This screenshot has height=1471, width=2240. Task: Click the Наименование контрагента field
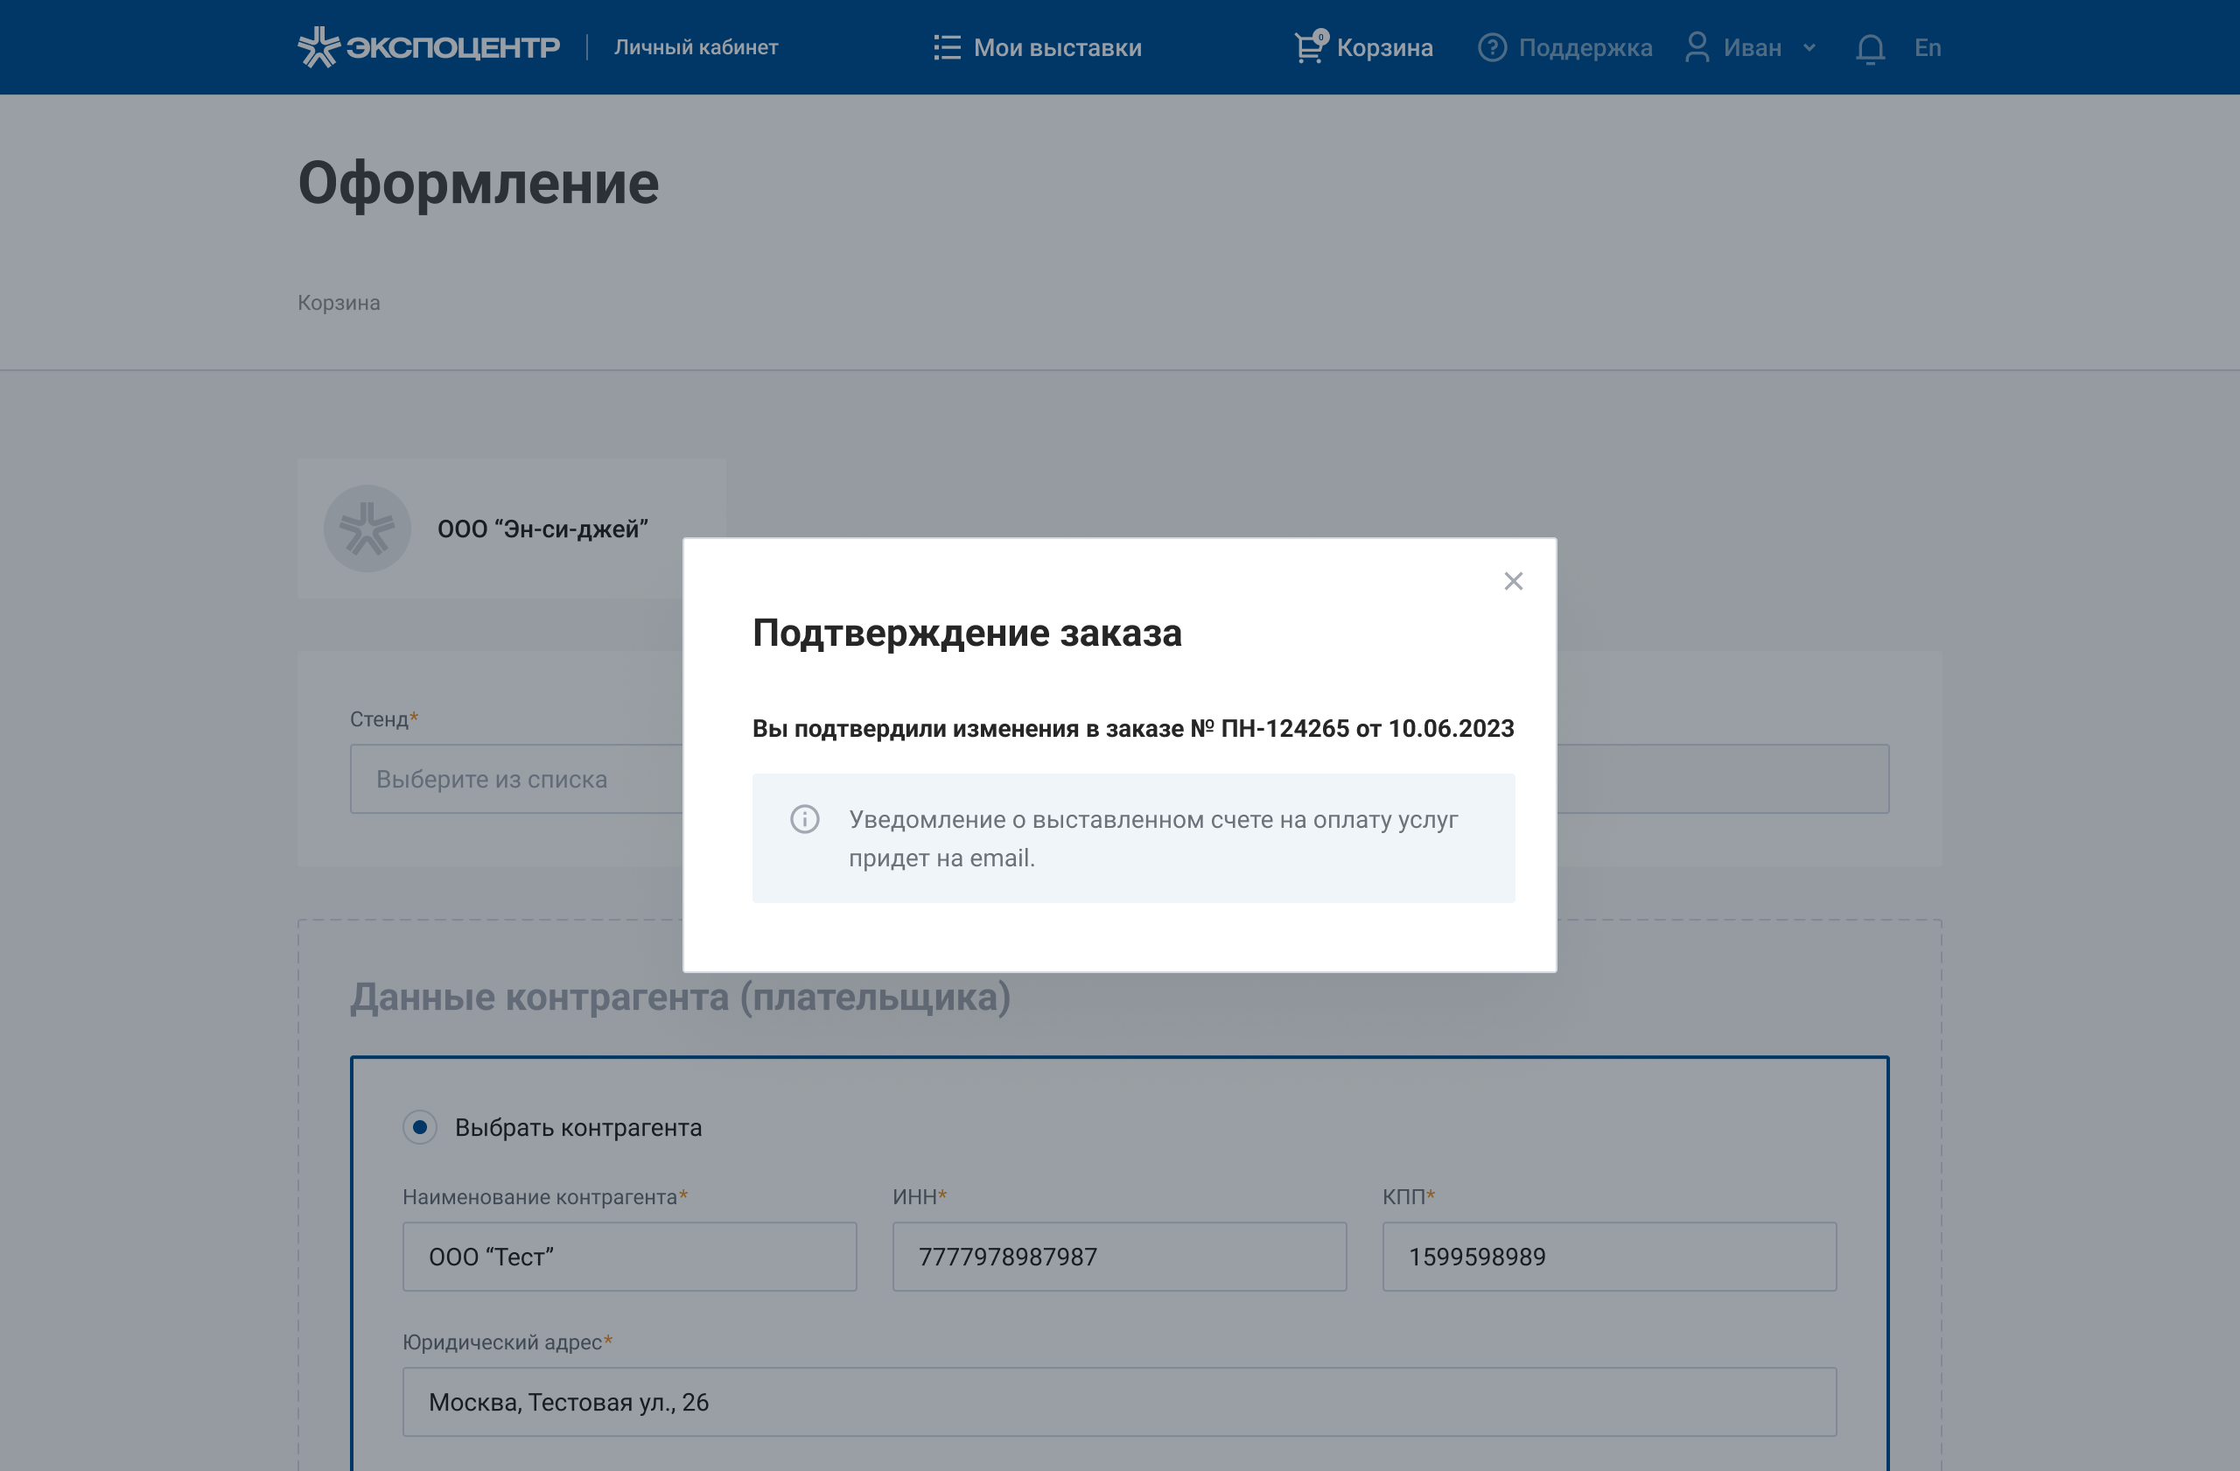(x=630, y=1257)
